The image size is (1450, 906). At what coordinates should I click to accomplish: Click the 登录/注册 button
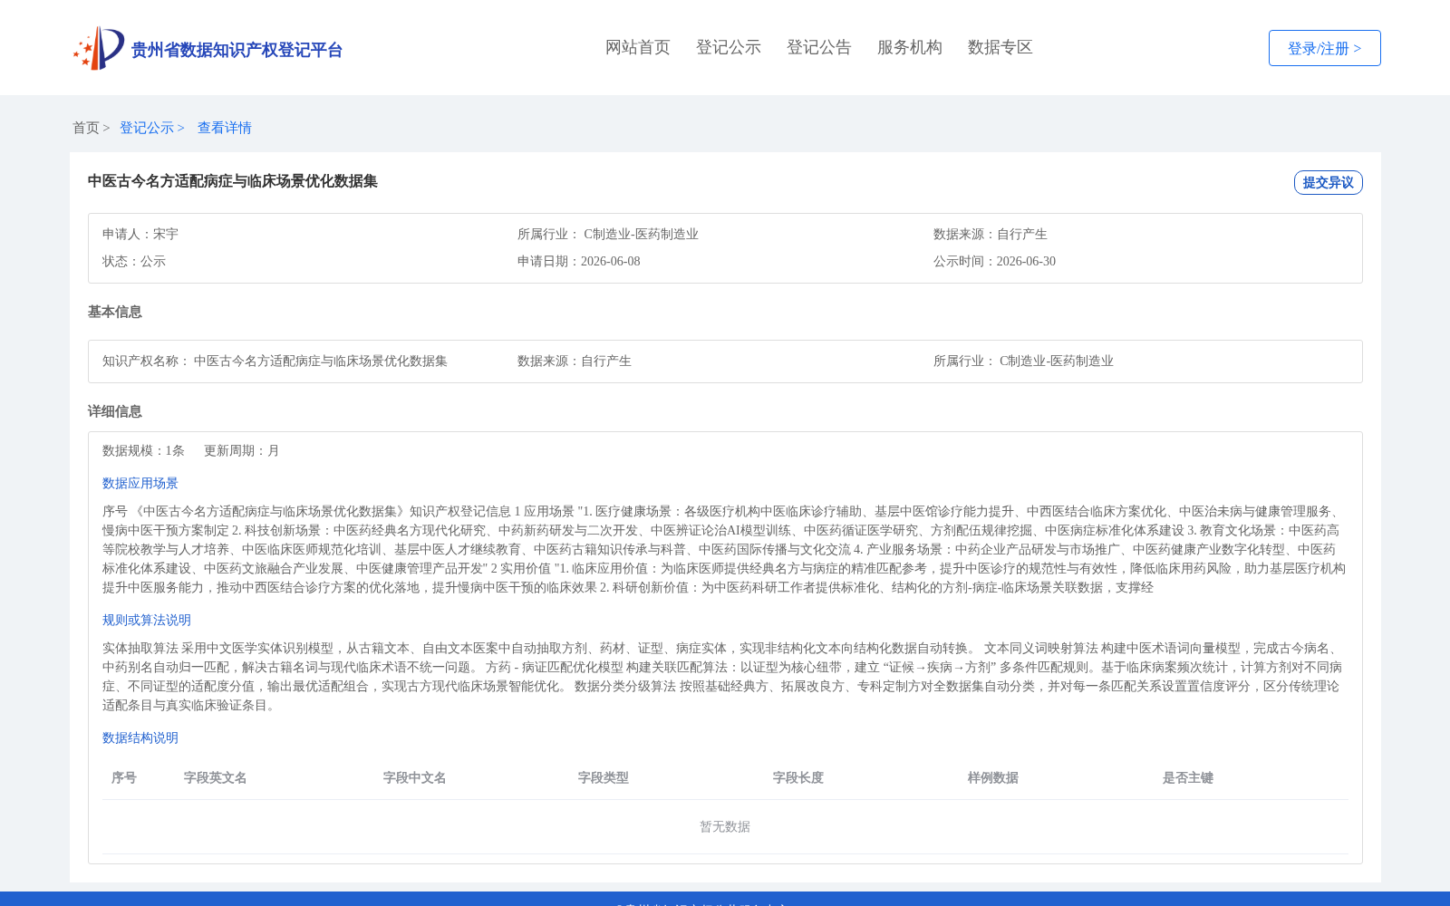(x=1324, y=48)
